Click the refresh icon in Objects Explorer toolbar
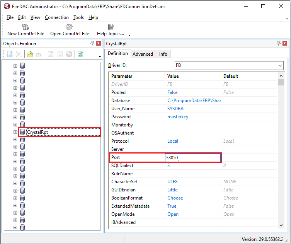Screen dimensions: 291x244 point(80,55)
